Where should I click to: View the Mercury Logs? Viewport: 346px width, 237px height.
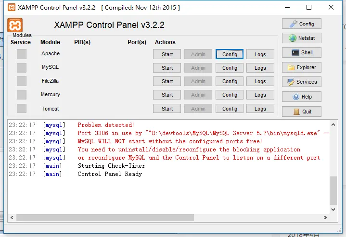click(260, 95)
